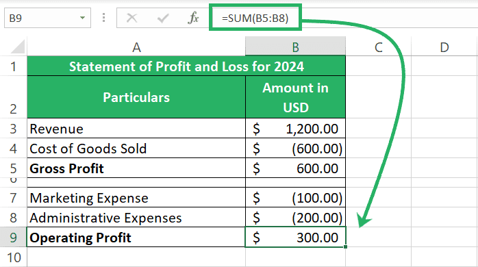Select column C header
The image size is (478, 267).
point(378,47)
